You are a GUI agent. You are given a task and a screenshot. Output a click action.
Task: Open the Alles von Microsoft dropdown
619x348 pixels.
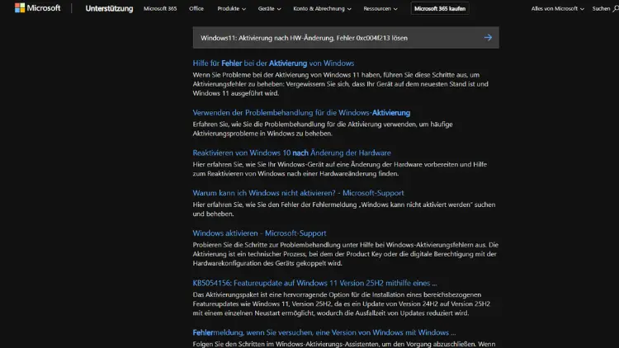click(557, 8)
